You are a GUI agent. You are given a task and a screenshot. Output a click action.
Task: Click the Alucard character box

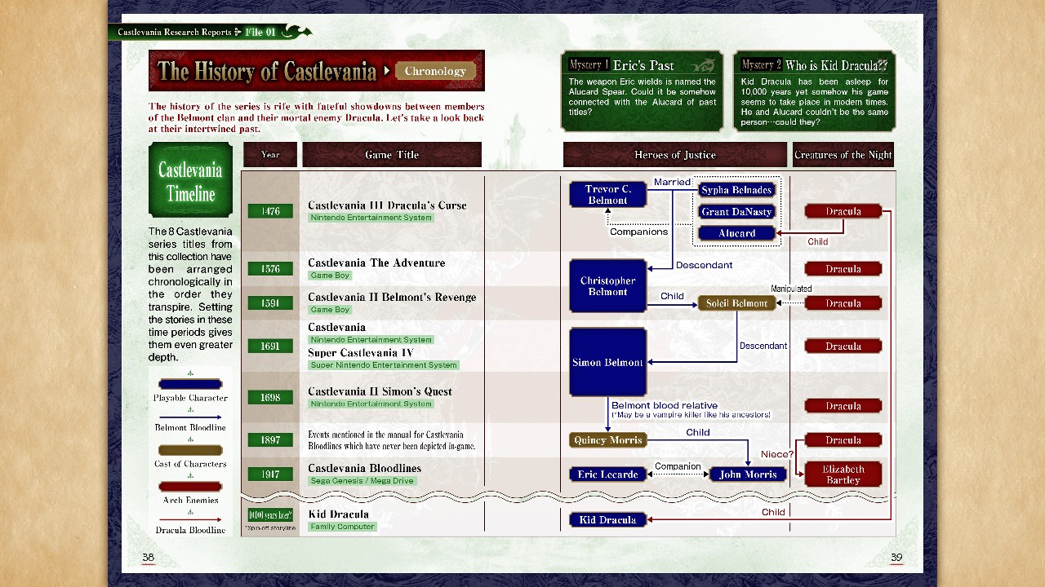736,233
